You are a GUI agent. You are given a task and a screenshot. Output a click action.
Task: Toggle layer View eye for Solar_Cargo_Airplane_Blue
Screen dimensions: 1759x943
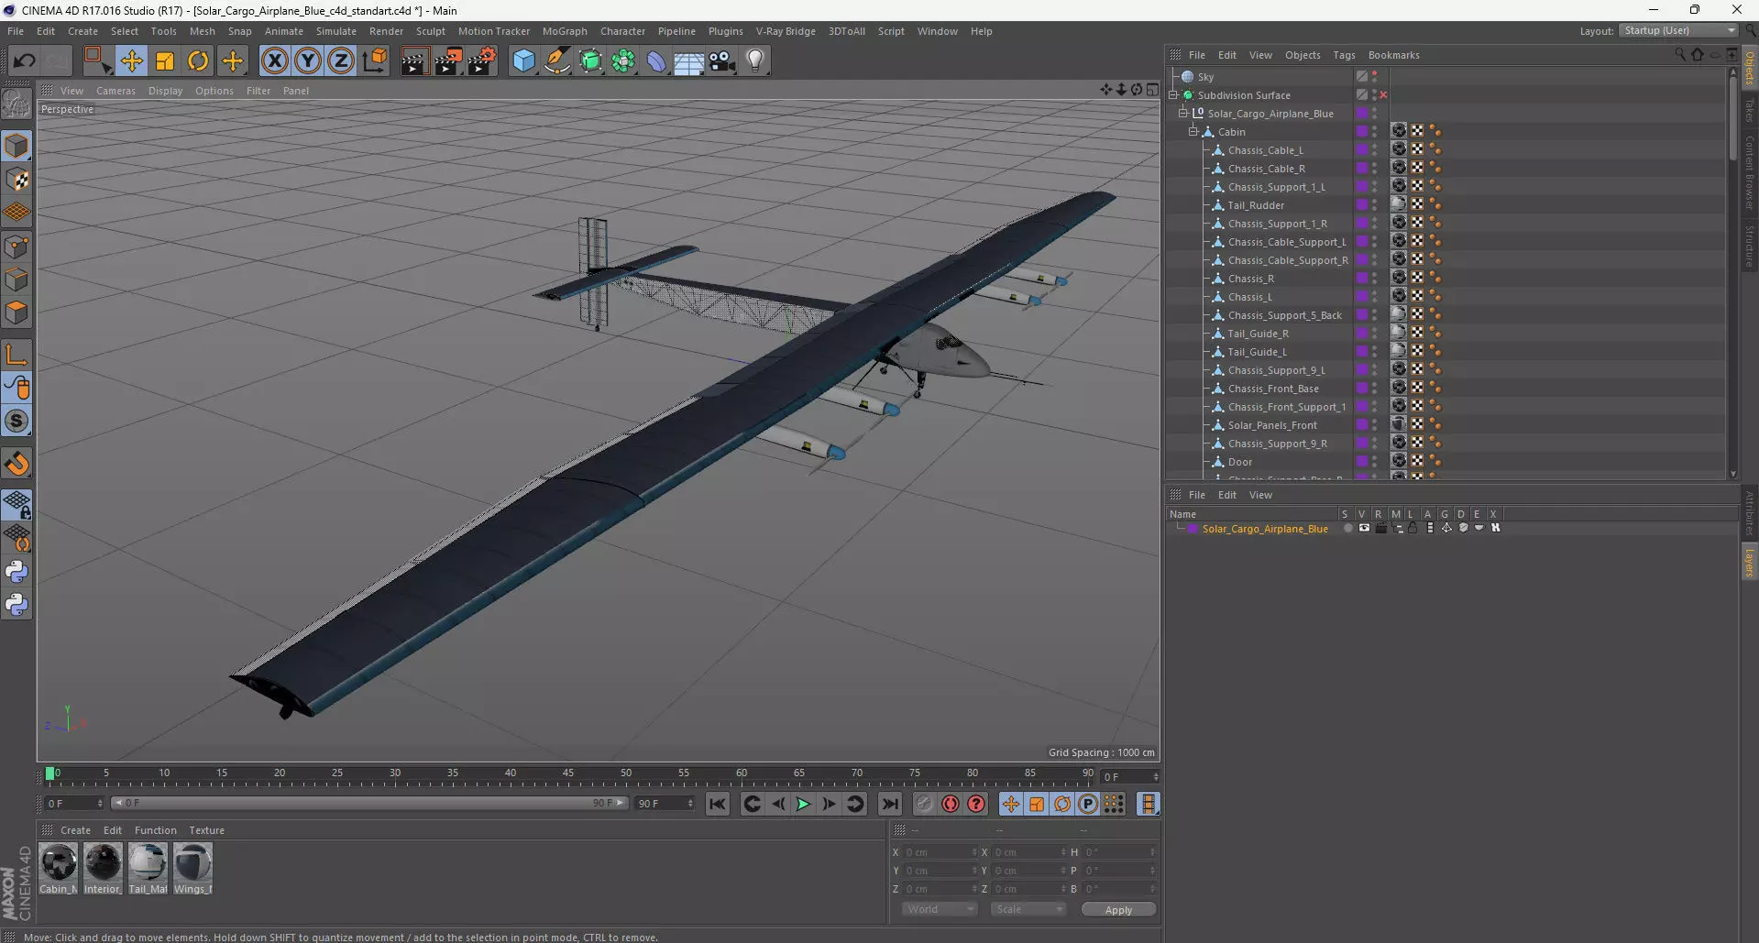[1364, 528]
